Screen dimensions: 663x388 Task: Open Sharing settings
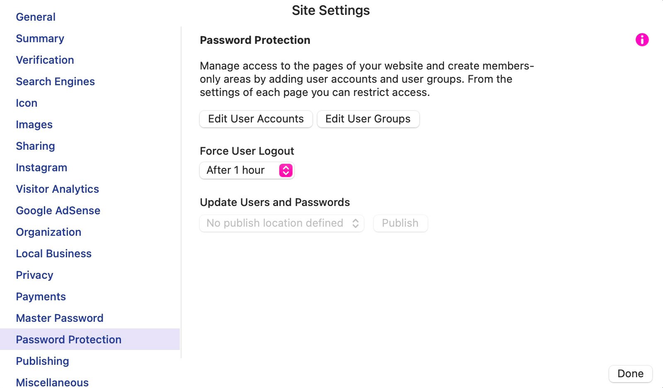tap(35, 146)
